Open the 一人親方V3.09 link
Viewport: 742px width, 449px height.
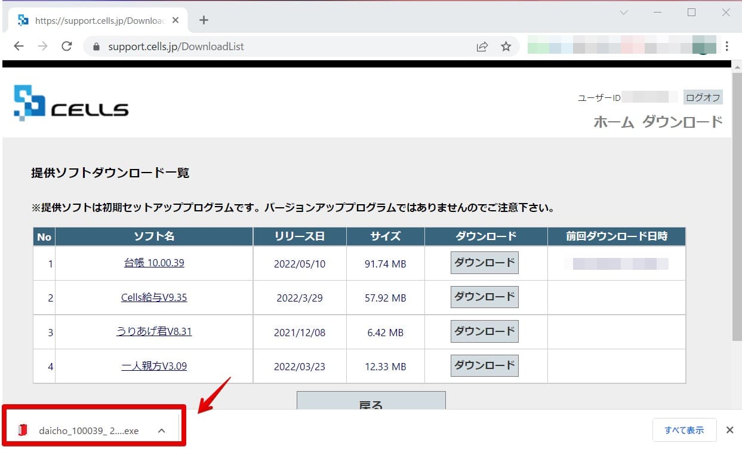point(154,365)
